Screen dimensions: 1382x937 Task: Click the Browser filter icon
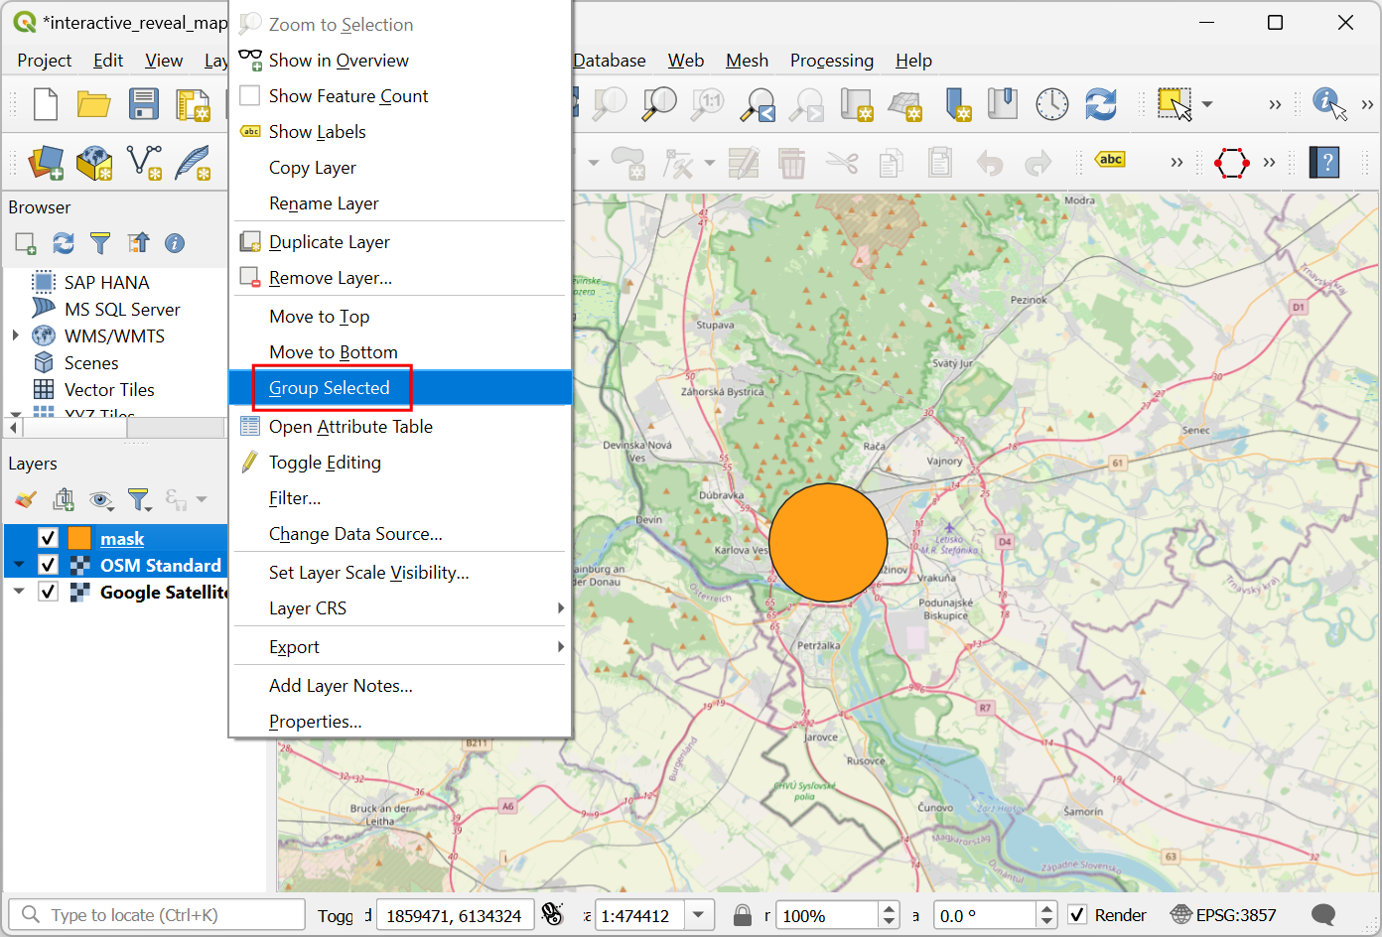point(100,243)
